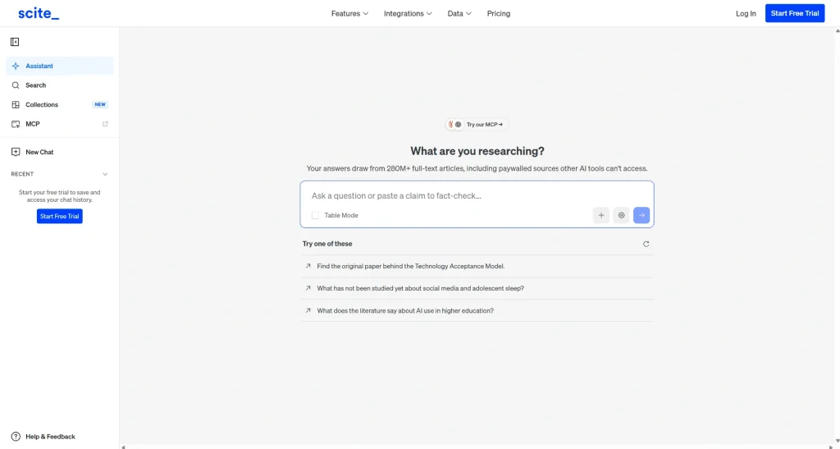Click the MCP external link icon

tap(105, 124)
